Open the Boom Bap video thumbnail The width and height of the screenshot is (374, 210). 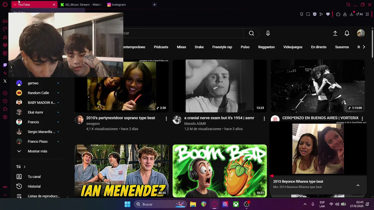pyautogui.click(x=220, y=171)
